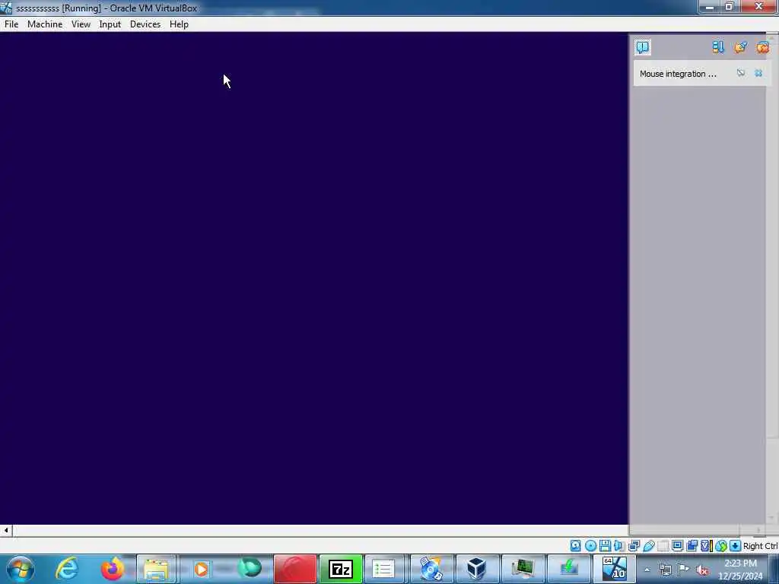The height and width of the screenshot is (584, 779).
Task: Click the display monitor status icon
Action: pos(677,546)
